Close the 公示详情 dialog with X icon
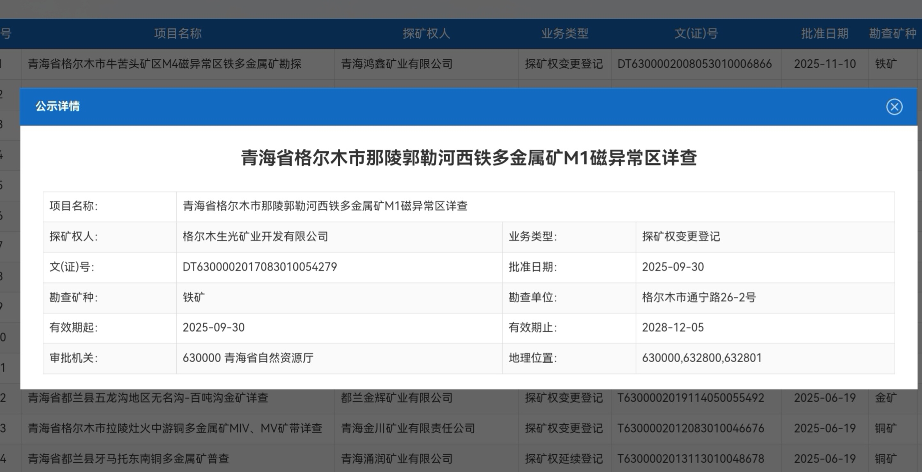The height and width of the screenshot is (472, 922). 894,107
